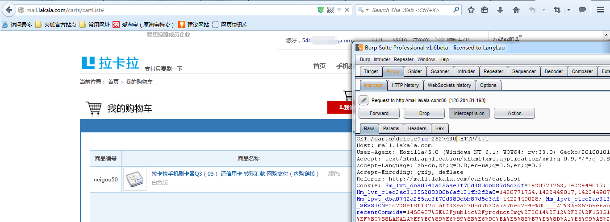Show bookmarks list icon in Firefox toolbar
The height and width of the screenshot is (222, 610).
485,10
